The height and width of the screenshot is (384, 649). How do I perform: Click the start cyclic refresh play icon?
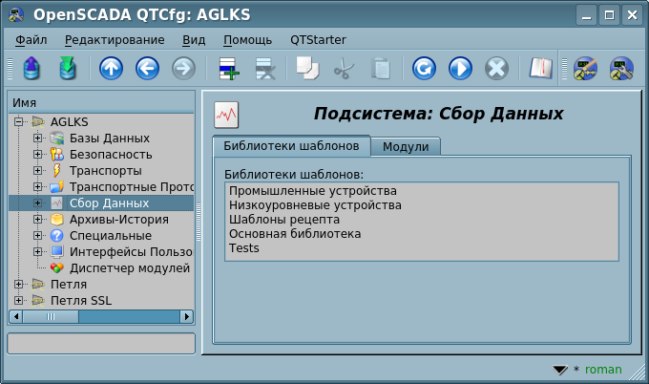(x=460, y=69)
